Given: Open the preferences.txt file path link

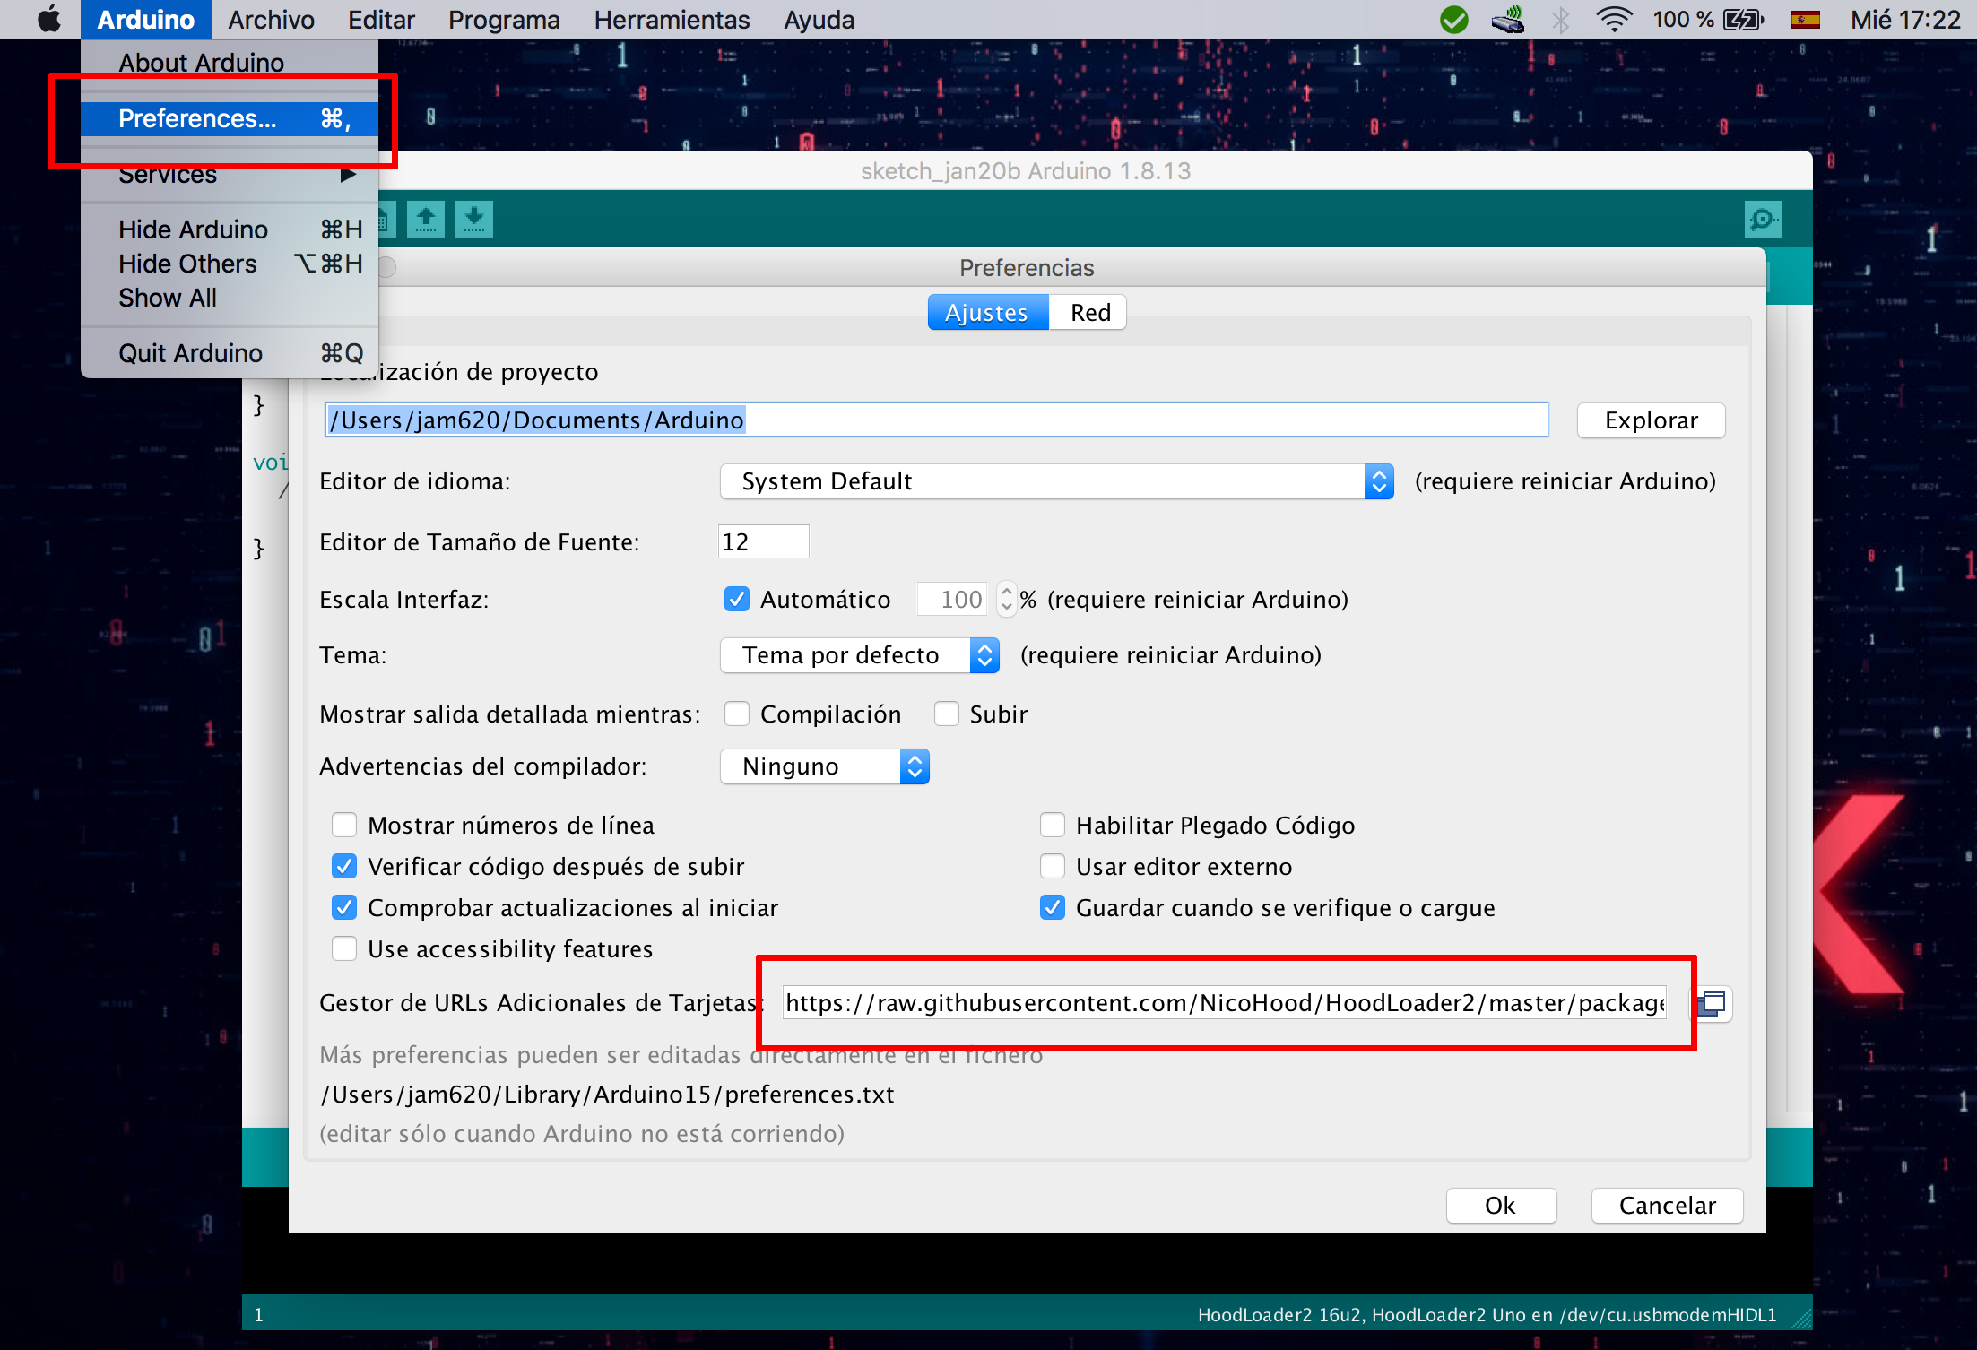Looking at the screenshot, I should [608, 1095].
